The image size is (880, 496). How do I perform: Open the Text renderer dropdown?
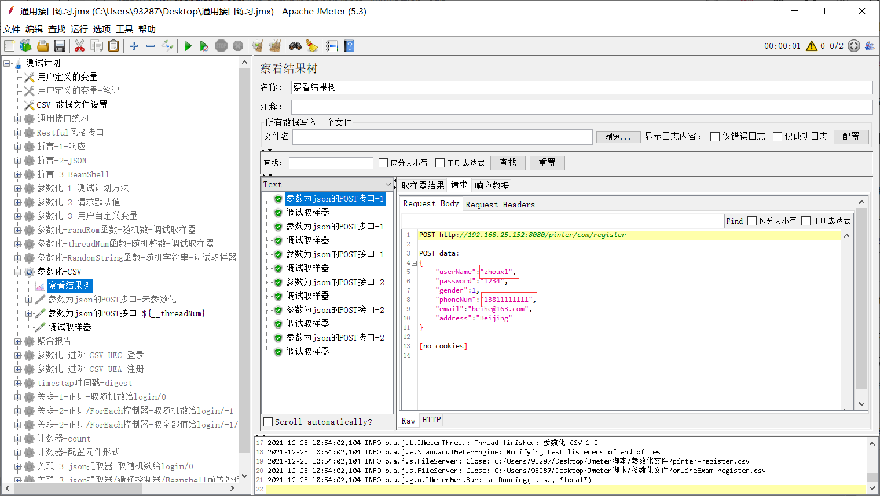pyautogui.click(x=327, y=184)
